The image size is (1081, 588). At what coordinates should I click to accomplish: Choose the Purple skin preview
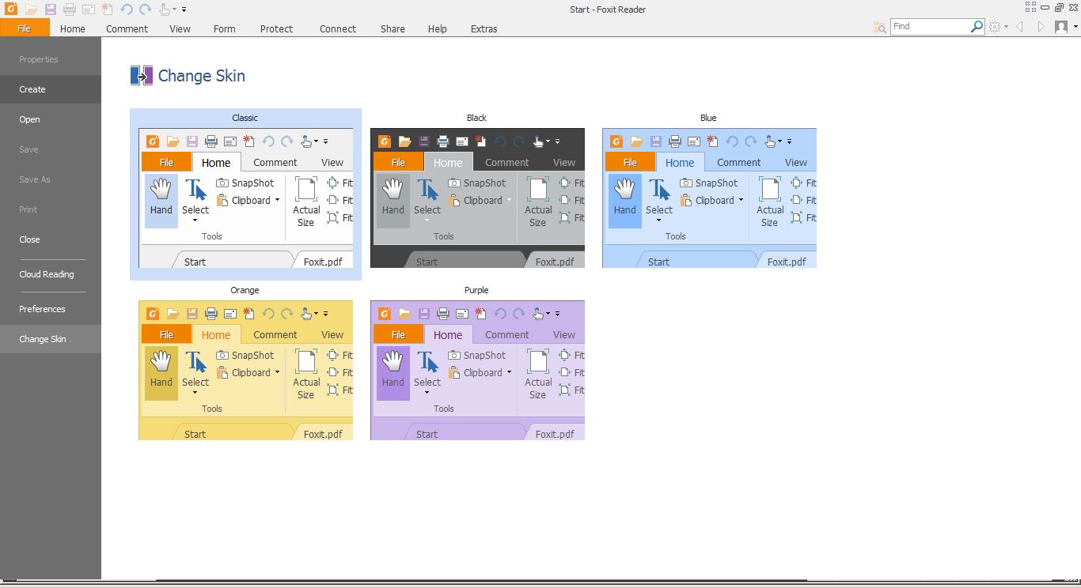click(477, 370)
